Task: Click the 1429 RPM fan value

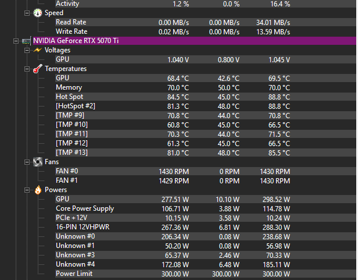Action: pyautogui.click(x=174, y=181)
